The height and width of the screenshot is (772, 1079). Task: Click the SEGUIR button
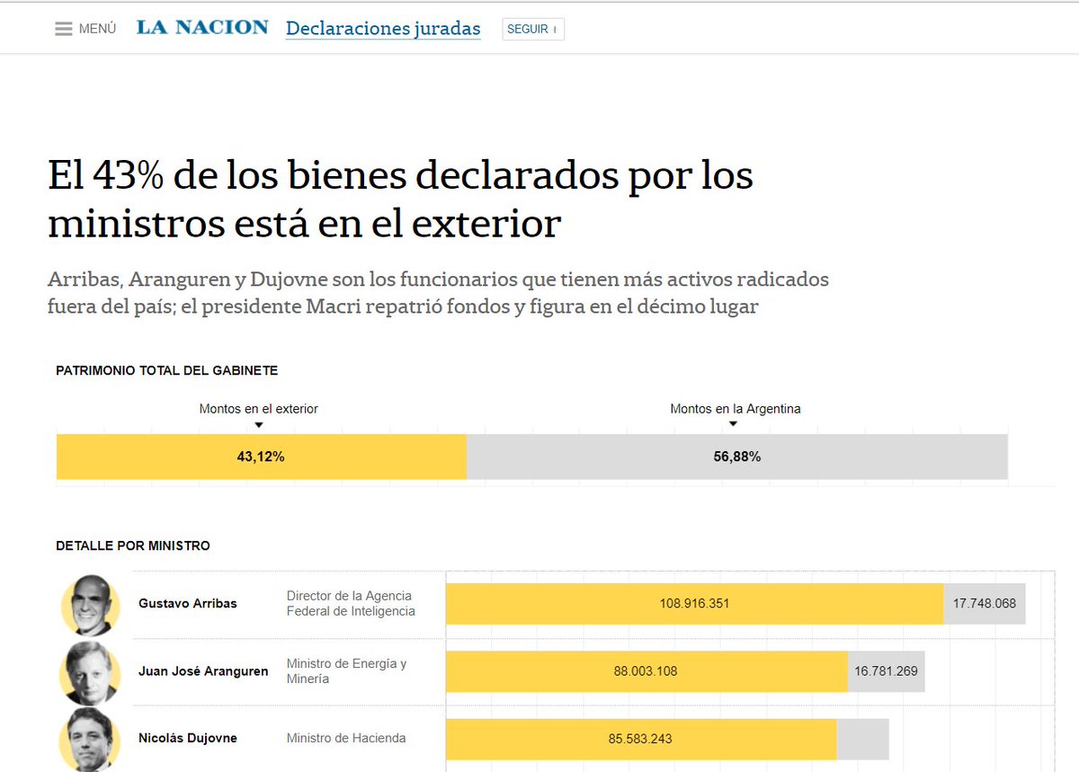[x=532, y=29]
